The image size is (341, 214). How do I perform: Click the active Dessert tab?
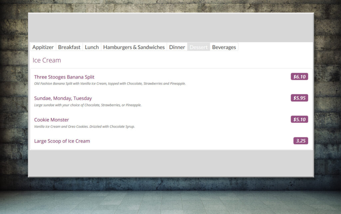coord(198,47)
